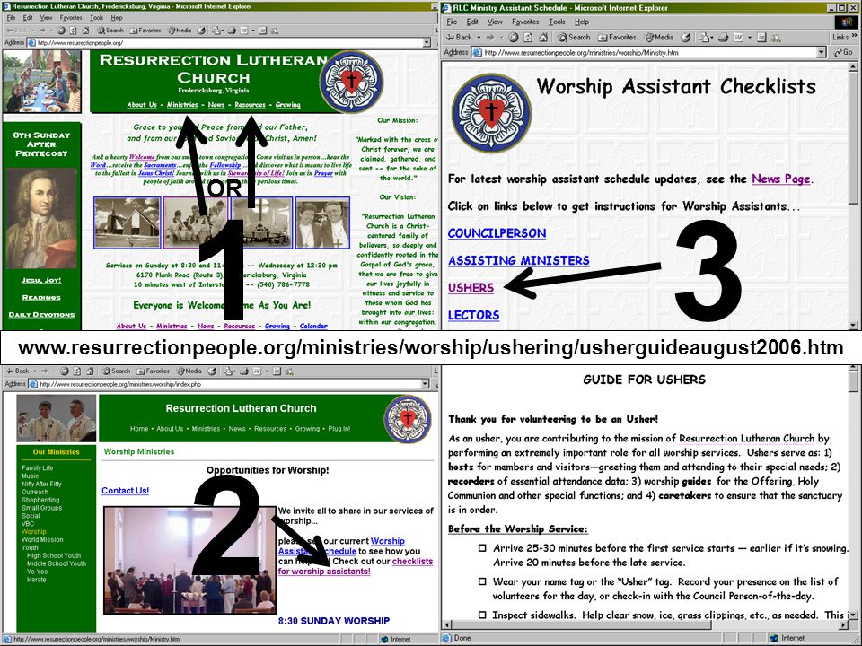Viewport: 862px width, 646px height.
Task: Select Worship in Our Ministries sidebar
Action: click(34, 532)
